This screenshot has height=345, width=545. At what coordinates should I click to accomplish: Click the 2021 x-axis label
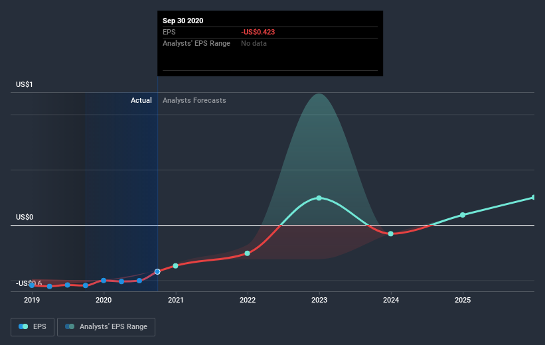175,300
